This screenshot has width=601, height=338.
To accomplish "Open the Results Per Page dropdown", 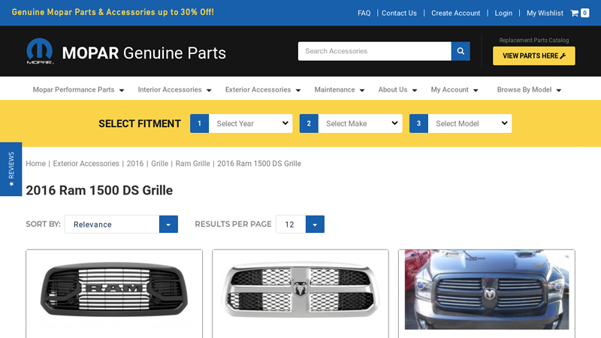I will pyautogui.click(x=300, y=224).
